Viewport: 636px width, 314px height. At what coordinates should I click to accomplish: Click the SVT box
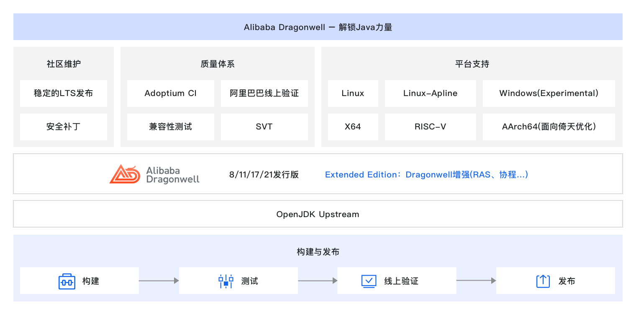(x=264, y=127)
